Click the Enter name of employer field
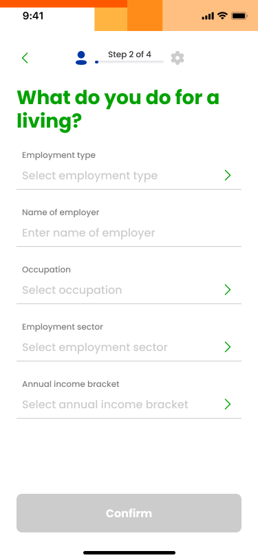 129,232
